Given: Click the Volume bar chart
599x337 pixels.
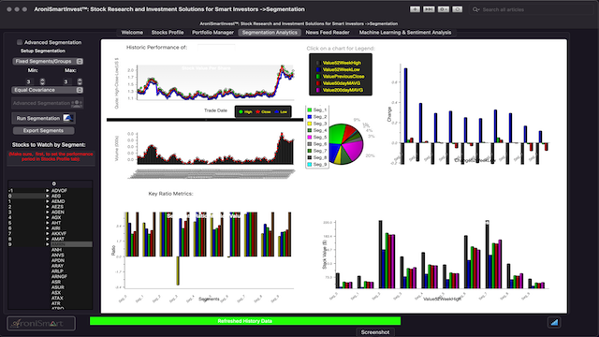Looking at the screenshot, I should click(215, 148).
